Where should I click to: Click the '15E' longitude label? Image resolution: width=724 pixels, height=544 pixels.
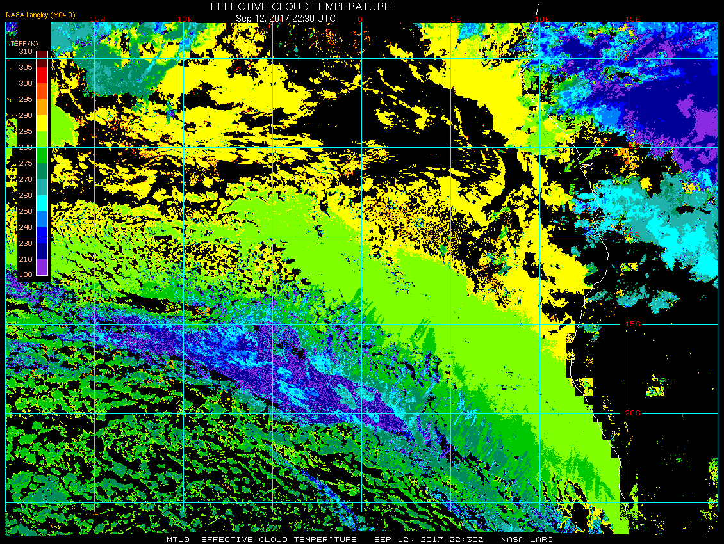coord(632,19)
